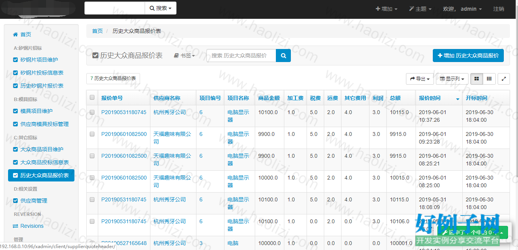Open the 显示列 columns dropdown
518x250 pixels.
(452, 79)
